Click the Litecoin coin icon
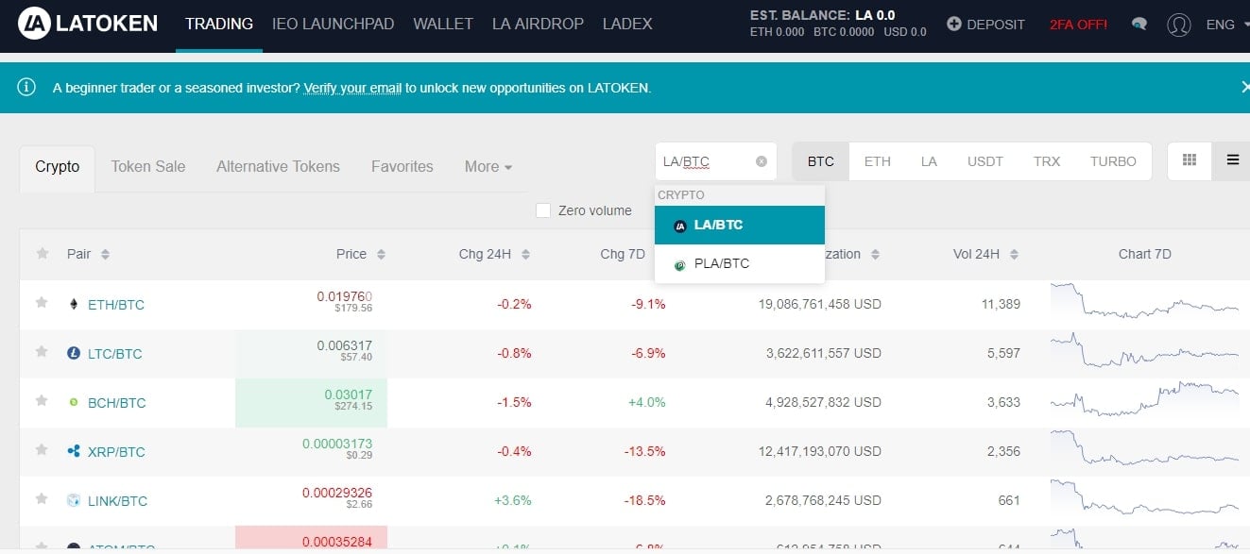The width and height of the screenshot is (1250, 554). tap(74, 353)
